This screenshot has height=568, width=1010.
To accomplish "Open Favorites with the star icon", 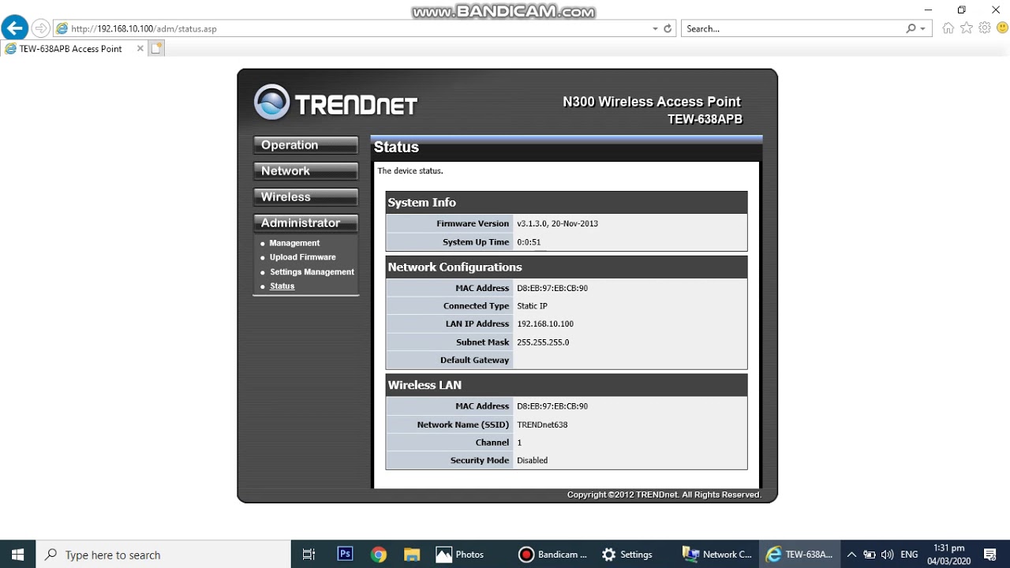I will coord(967,28).
